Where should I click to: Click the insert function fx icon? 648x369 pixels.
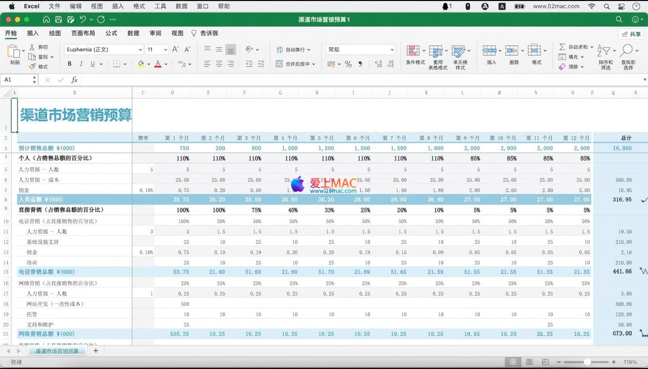click(74, 80)
